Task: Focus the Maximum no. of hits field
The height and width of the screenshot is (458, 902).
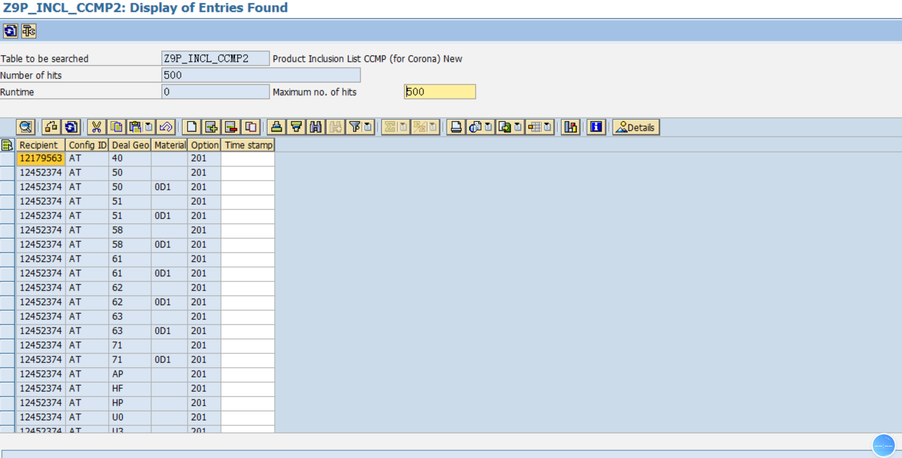Action: click(x=439, y=92)
